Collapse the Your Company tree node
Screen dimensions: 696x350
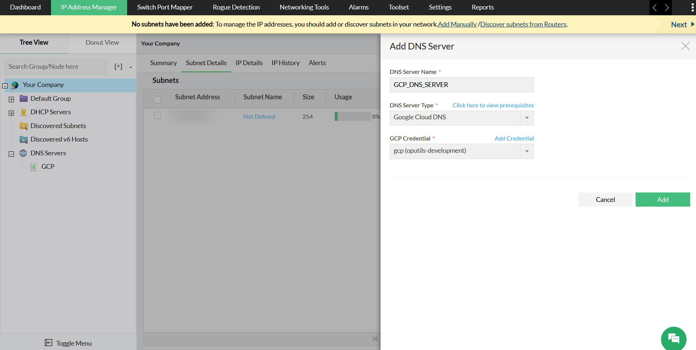click(5, 86)
